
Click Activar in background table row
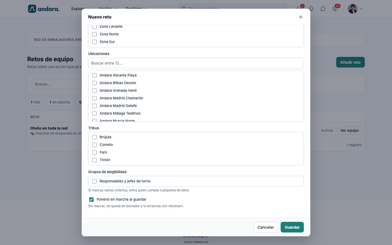[x=327, y=130]
